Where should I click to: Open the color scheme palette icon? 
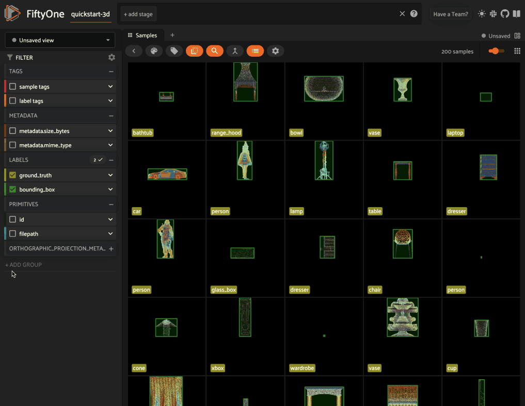pyautogui.click(x=154, y=51)
